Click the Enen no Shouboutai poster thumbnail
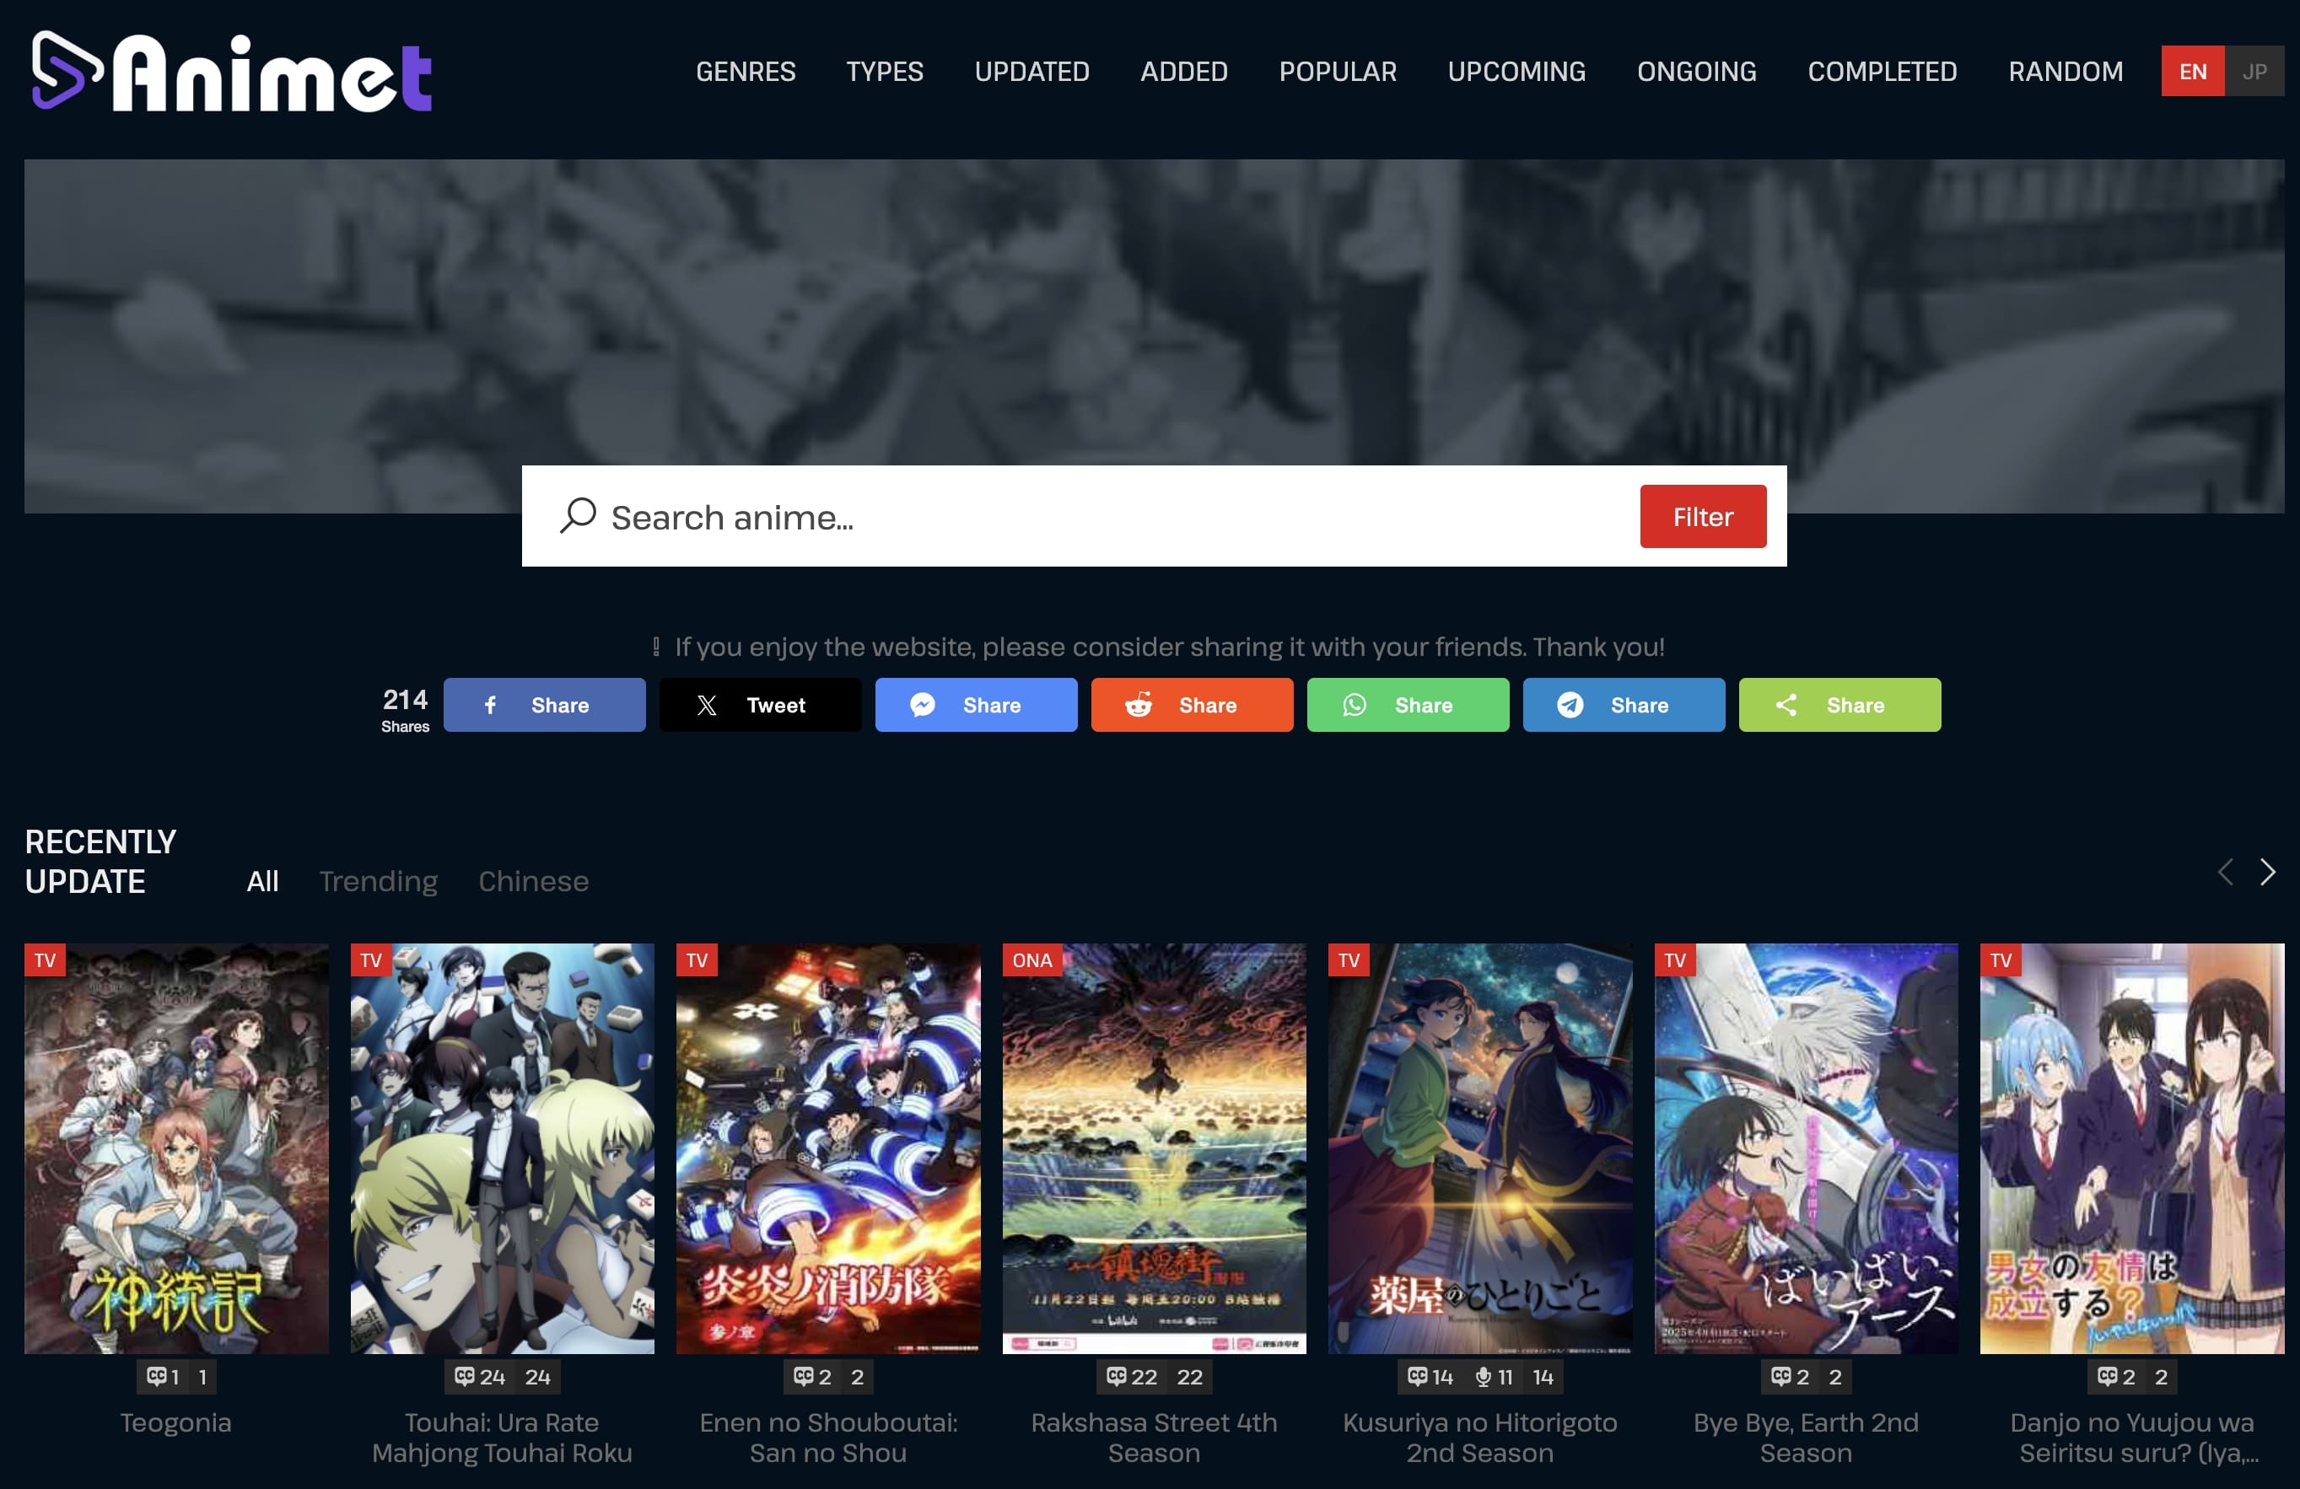The image size is (2300, 1489). click(x=828, y=1149)
